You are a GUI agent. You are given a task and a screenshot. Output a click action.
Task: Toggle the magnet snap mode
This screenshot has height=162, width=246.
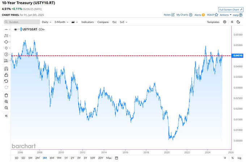click(6, 69)
